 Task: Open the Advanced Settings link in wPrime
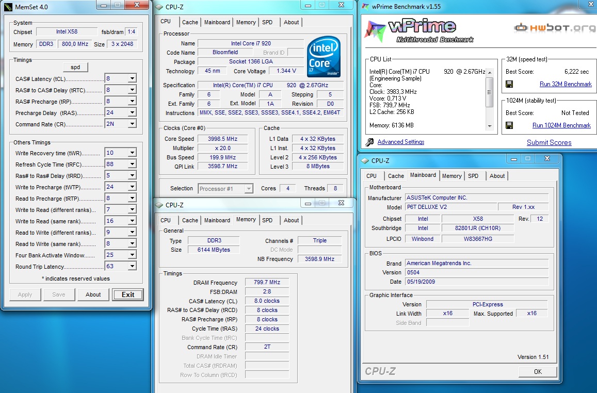coord(401,142)
